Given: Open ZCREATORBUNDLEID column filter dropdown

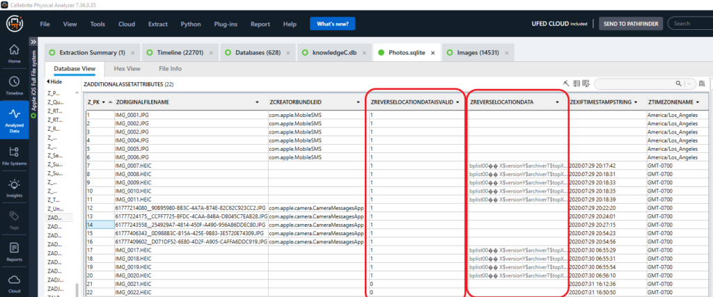Looking at the screenshot, I should point(359,102).
